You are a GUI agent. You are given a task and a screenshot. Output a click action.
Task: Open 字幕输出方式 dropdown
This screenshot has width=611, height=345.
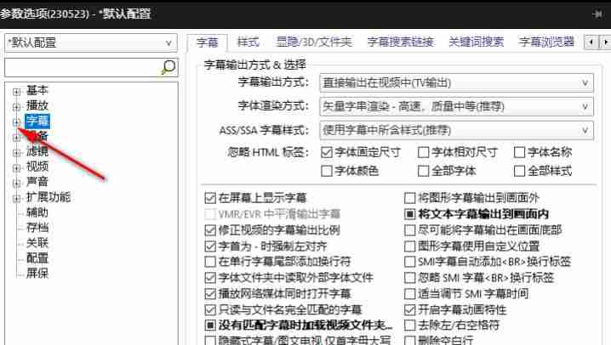click(456, 82)
